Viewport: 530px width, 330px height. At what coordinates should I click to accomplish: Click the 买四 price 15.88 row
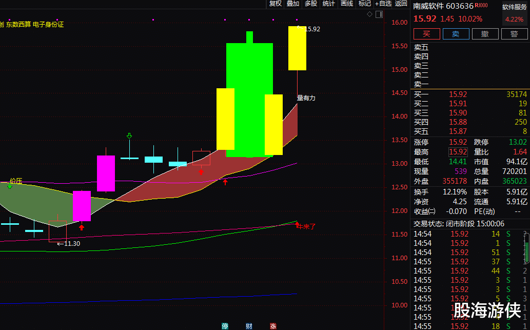tap(470, 122)
